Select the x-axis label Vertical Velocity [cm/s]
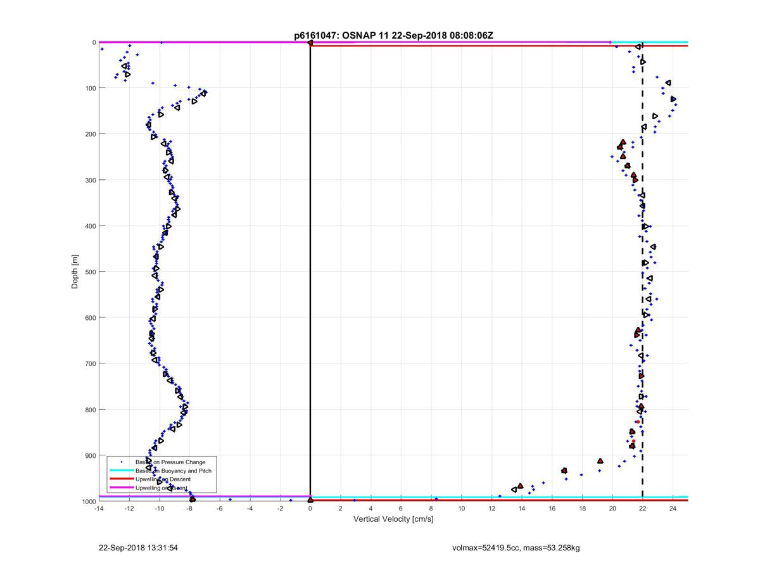The height and width of the screenshot is (563, 760). pyautogui.click(x=393, y=519)
